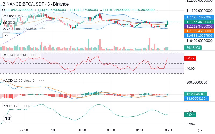Click the bold 10 date axis label
The image size is (215, 134).
[x=53, y=130]
